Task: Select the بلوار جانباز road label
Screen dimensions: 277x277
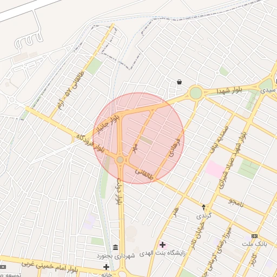Action: (108, 124)
